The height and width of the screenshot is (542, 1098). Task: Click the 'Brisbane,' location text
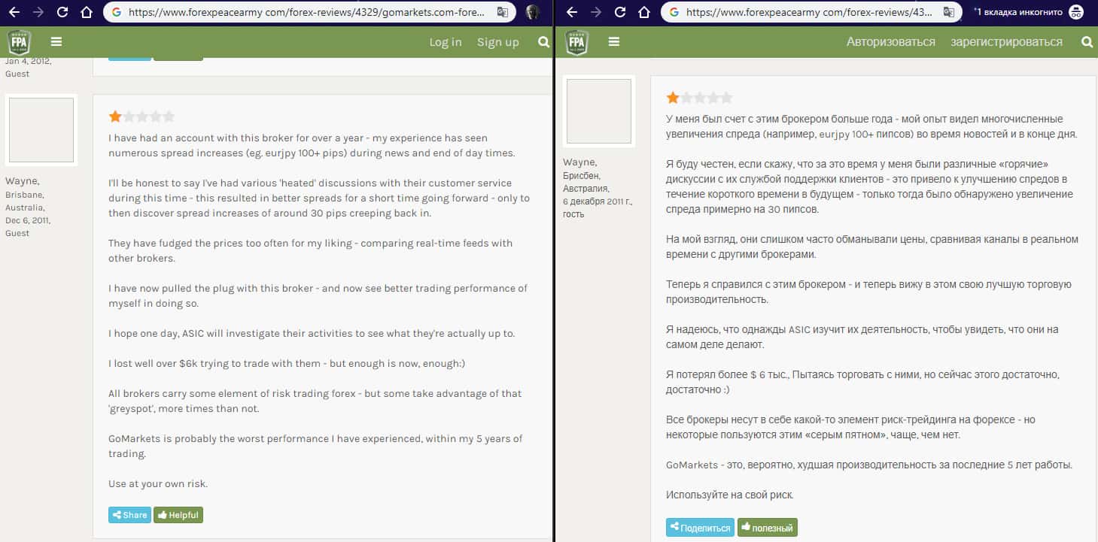pyautogui.click(x=25, y=194)
